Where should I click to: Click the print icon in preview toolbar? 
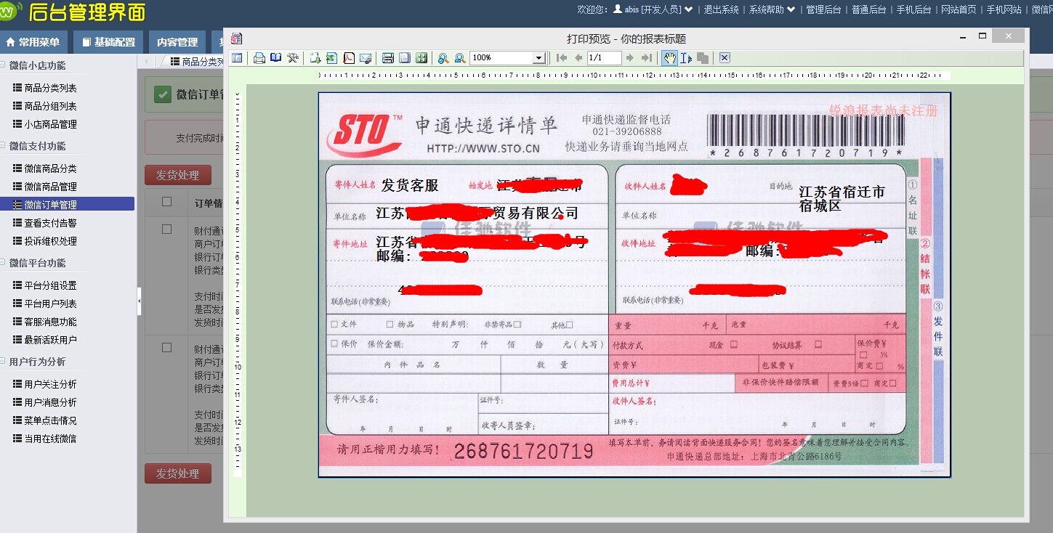tap(259, 58)
